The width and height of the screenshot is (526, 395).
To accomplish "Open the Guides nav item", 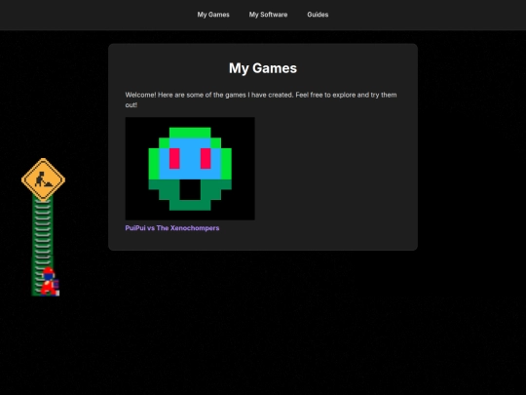I will click(x=318, y=15).
